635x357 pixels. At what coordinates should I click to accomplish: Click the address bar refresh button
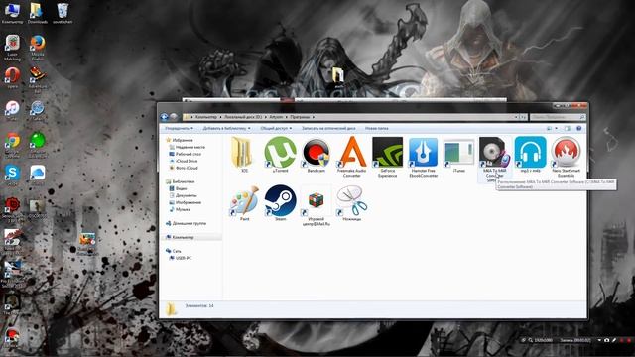coord(523,117)
